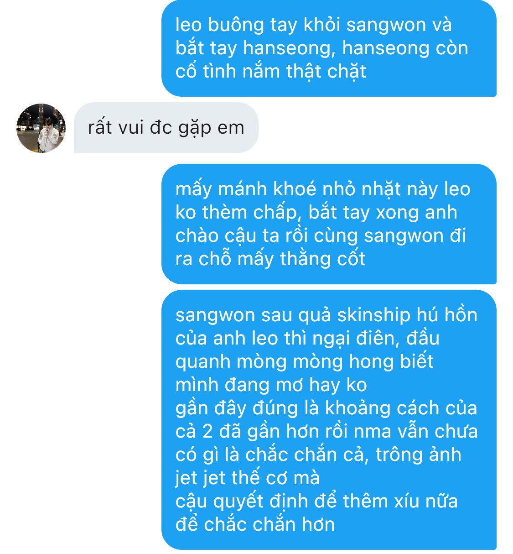Click the line "ra chỗ mấy thằng cốt"
The image size is (513, 554).
[x=270, y=259]
